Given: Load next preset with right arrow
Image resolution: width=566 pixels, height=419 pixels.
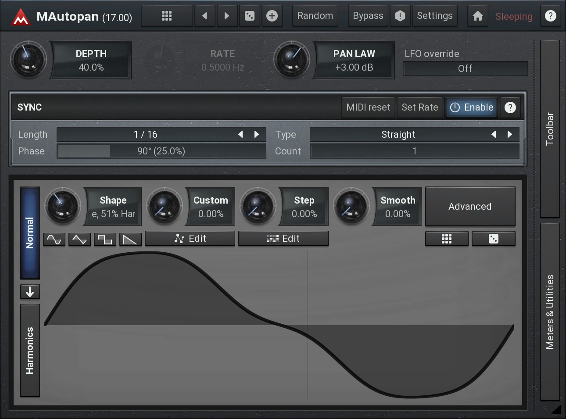Looking at the screenshot, I should click(x=227, y=16).
